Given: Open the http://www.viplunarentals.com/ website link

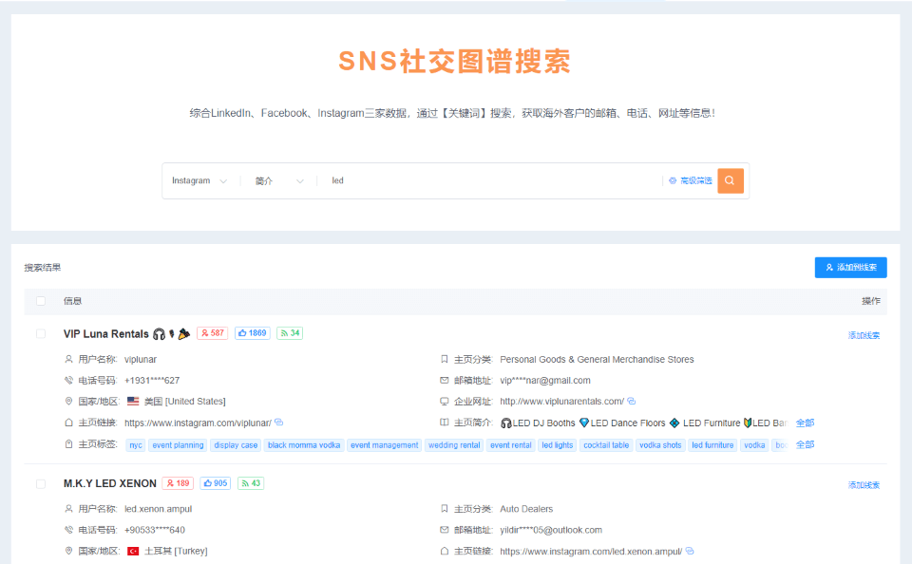Looking at the screenshot, I should (x=561, y=402).
